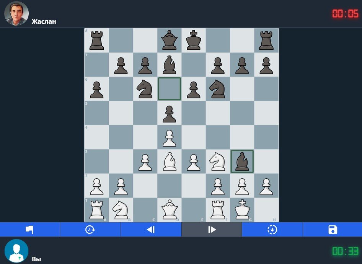Image resolution: width=362 pixels, height=264 pixels.
Task: Select the white bishop on d3
Action: pyautogui.click(x=170, y=161)
